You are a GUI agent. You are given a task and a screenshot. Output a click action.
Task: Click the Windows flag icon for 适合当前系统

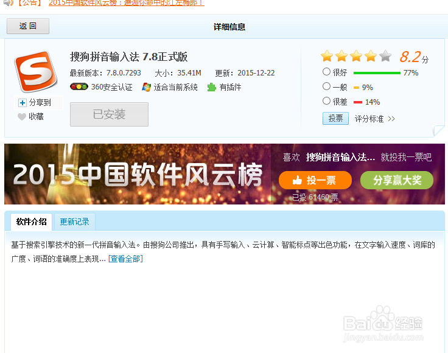point(146,87)
